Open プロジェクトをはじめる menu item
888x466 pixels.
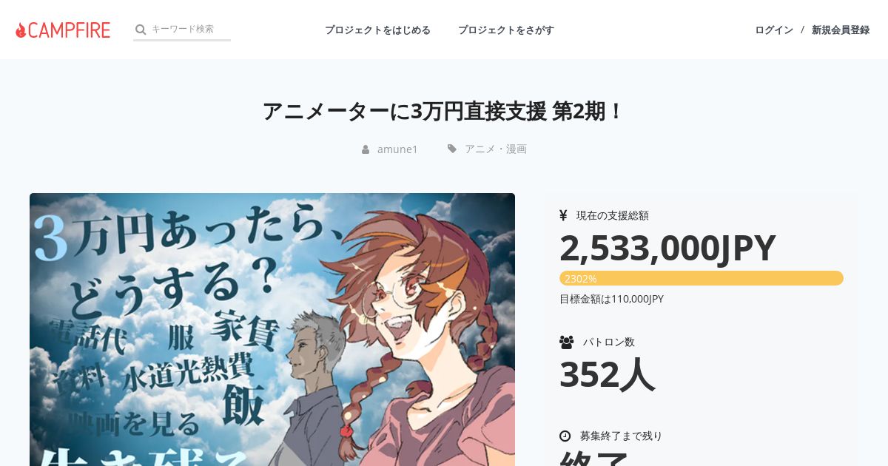coord(377,30)
